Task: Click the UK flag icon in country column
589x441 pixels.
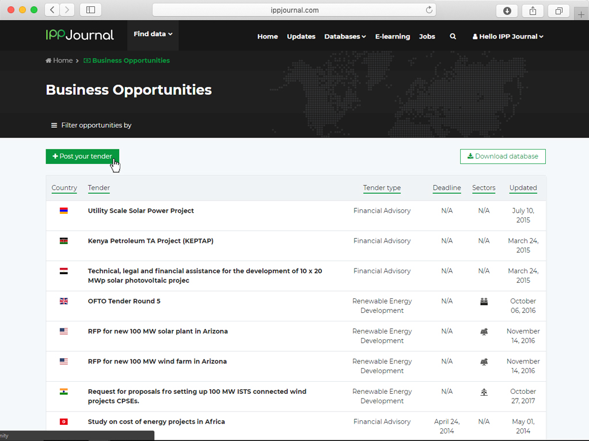Action: [x=64, y=301]
